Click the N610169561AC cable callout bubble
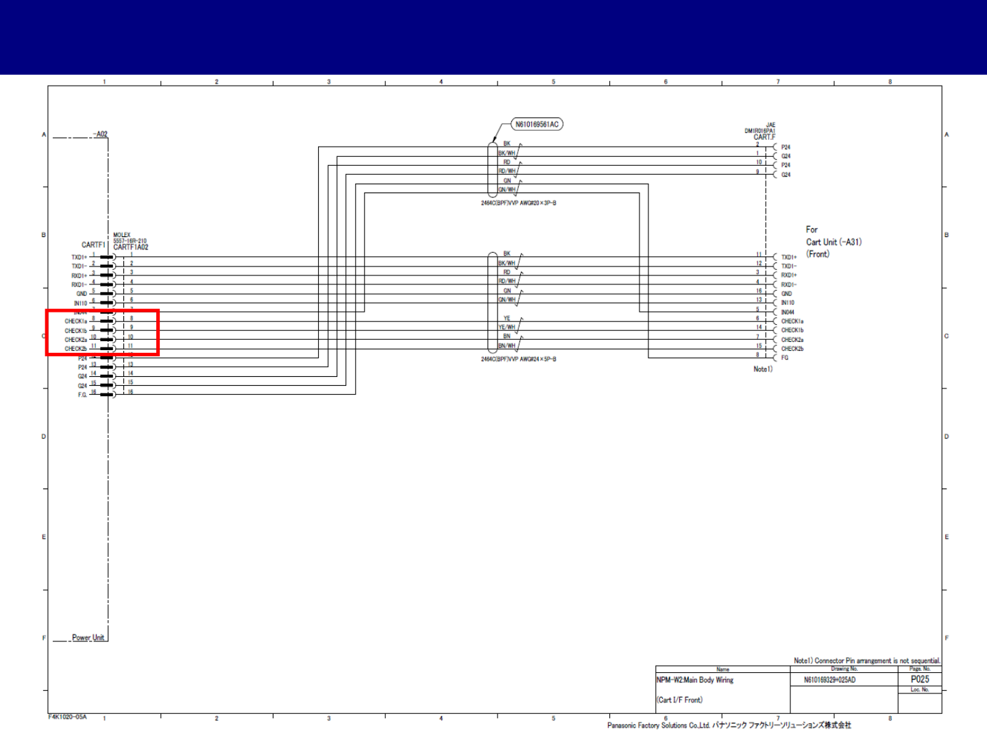 coord(537,125)
